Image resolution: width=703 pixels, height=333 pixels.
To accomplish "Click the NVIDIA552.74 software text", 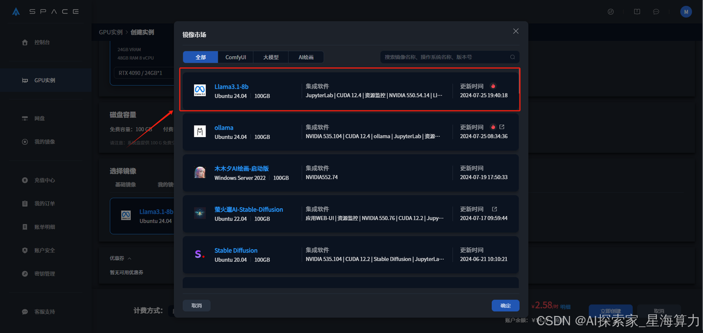I will (322, 178).
